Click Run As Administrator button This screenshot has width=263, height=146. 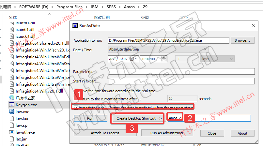(167, 133)
